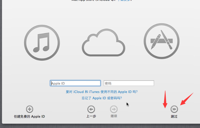Click the 创建免费的 Apple ID label

tap(30, 117)
